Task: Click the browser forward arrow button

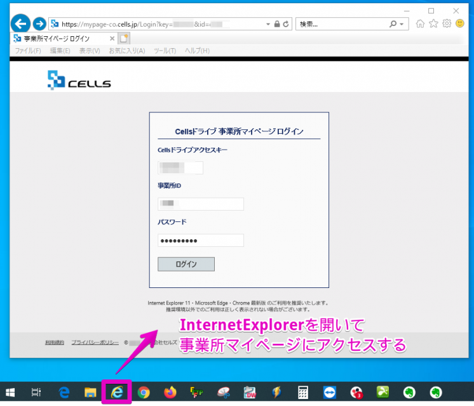Action: (39, 23)
